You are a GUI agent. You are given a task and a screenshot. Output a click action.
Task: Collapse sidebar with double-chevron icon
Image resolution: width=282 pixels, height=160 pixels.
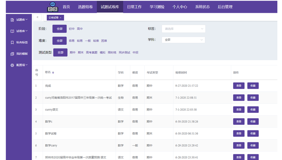[37, 17]
